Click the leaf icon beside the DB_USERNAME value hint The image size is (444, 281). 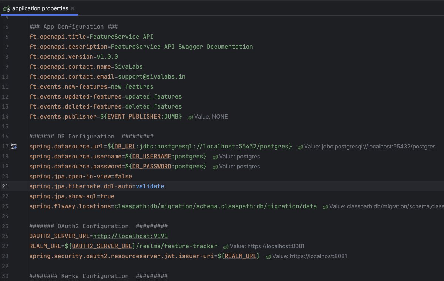coord(215,157)
